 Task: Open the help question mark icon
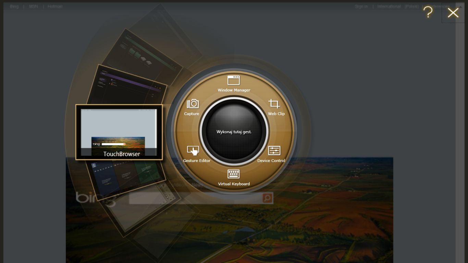point(428,12)
